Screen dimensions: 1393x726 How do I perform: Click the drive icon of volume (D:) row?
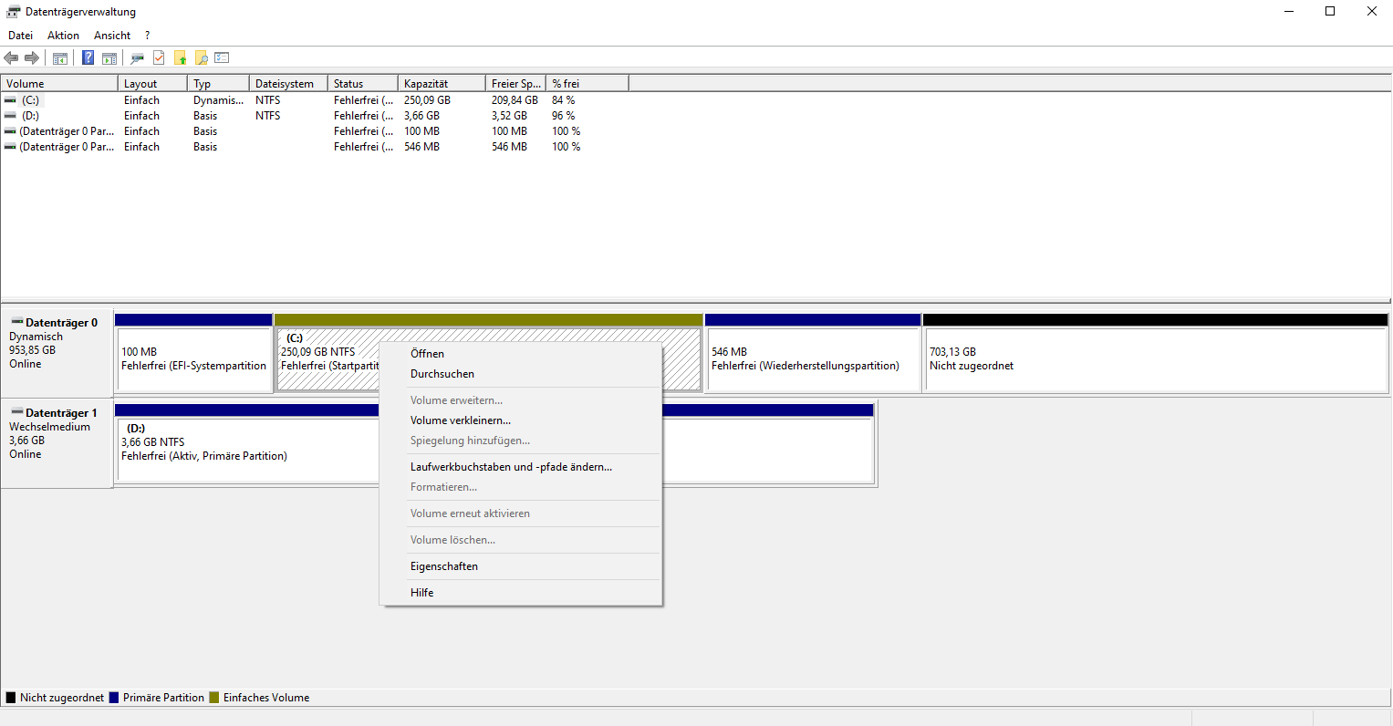(x=10, y=116)
